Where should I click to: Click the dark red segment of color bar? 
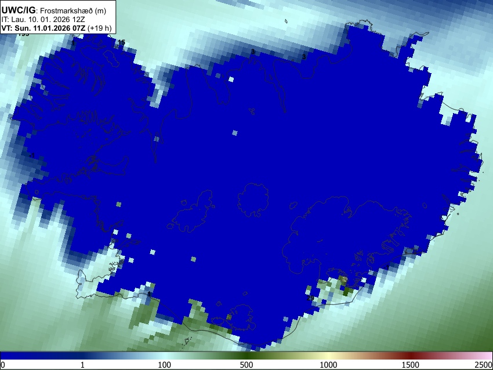point(410,356)
